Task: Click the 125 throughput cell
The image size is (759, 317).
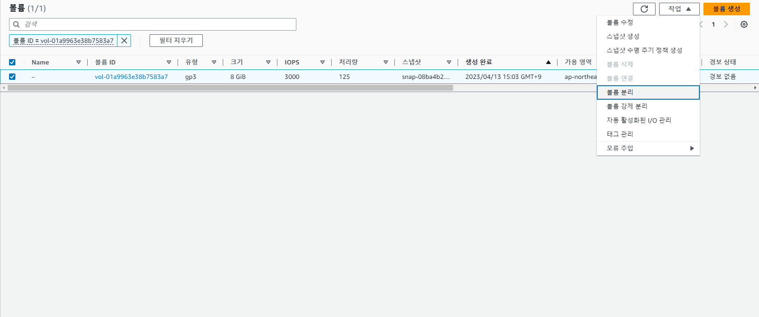Action: coord(344,77)
